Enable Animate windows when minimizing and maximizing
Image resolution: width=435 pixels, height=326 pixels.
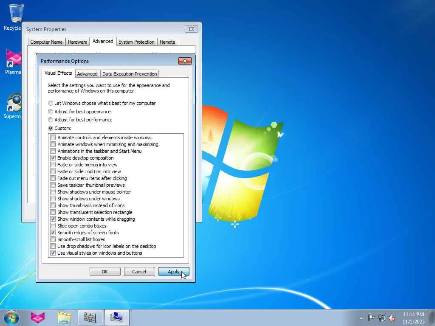pos(53,144)
